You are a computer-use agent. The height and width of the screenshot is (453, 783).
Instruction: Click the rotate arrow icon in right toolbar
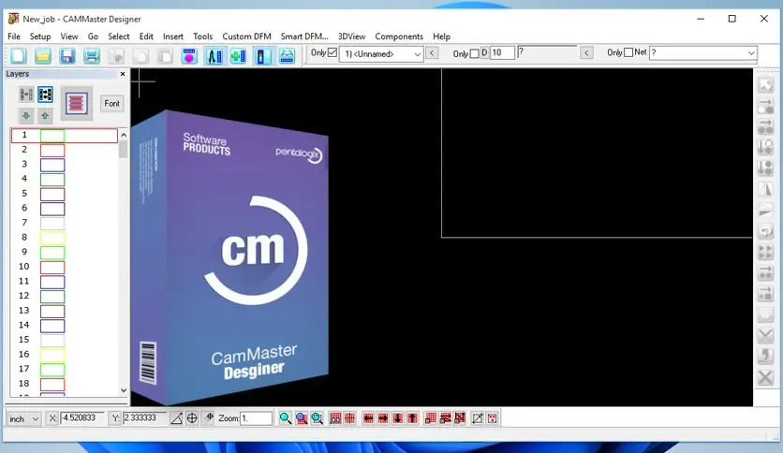[765, 231]
